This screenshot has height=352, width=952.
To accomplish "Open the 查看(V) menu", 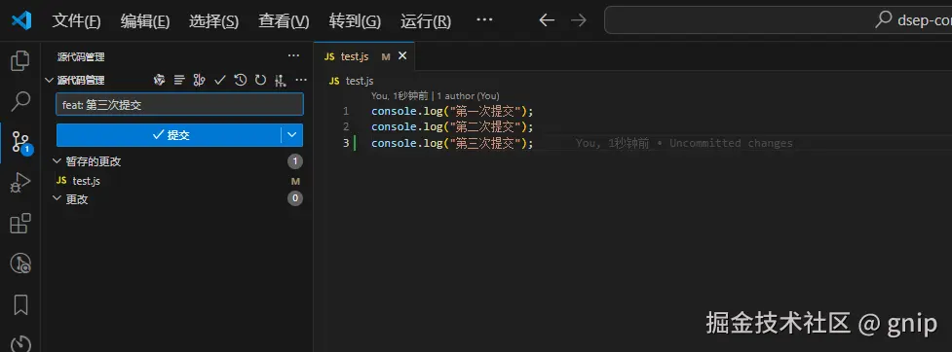I will click(284, 21).
